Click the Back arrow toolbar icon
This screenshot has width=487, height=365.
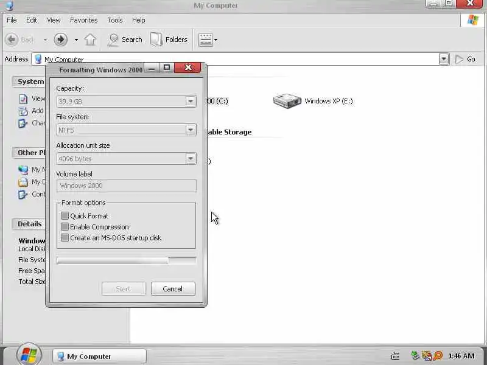pos(12,40)
